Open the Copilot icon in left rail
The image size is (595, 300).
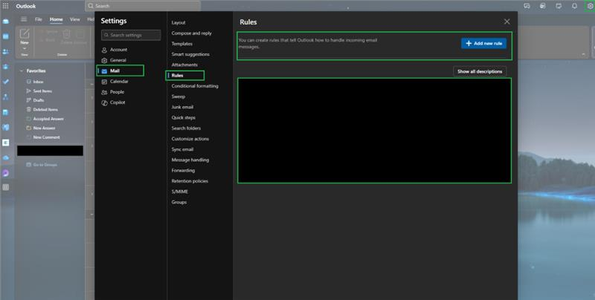(6, 173)
